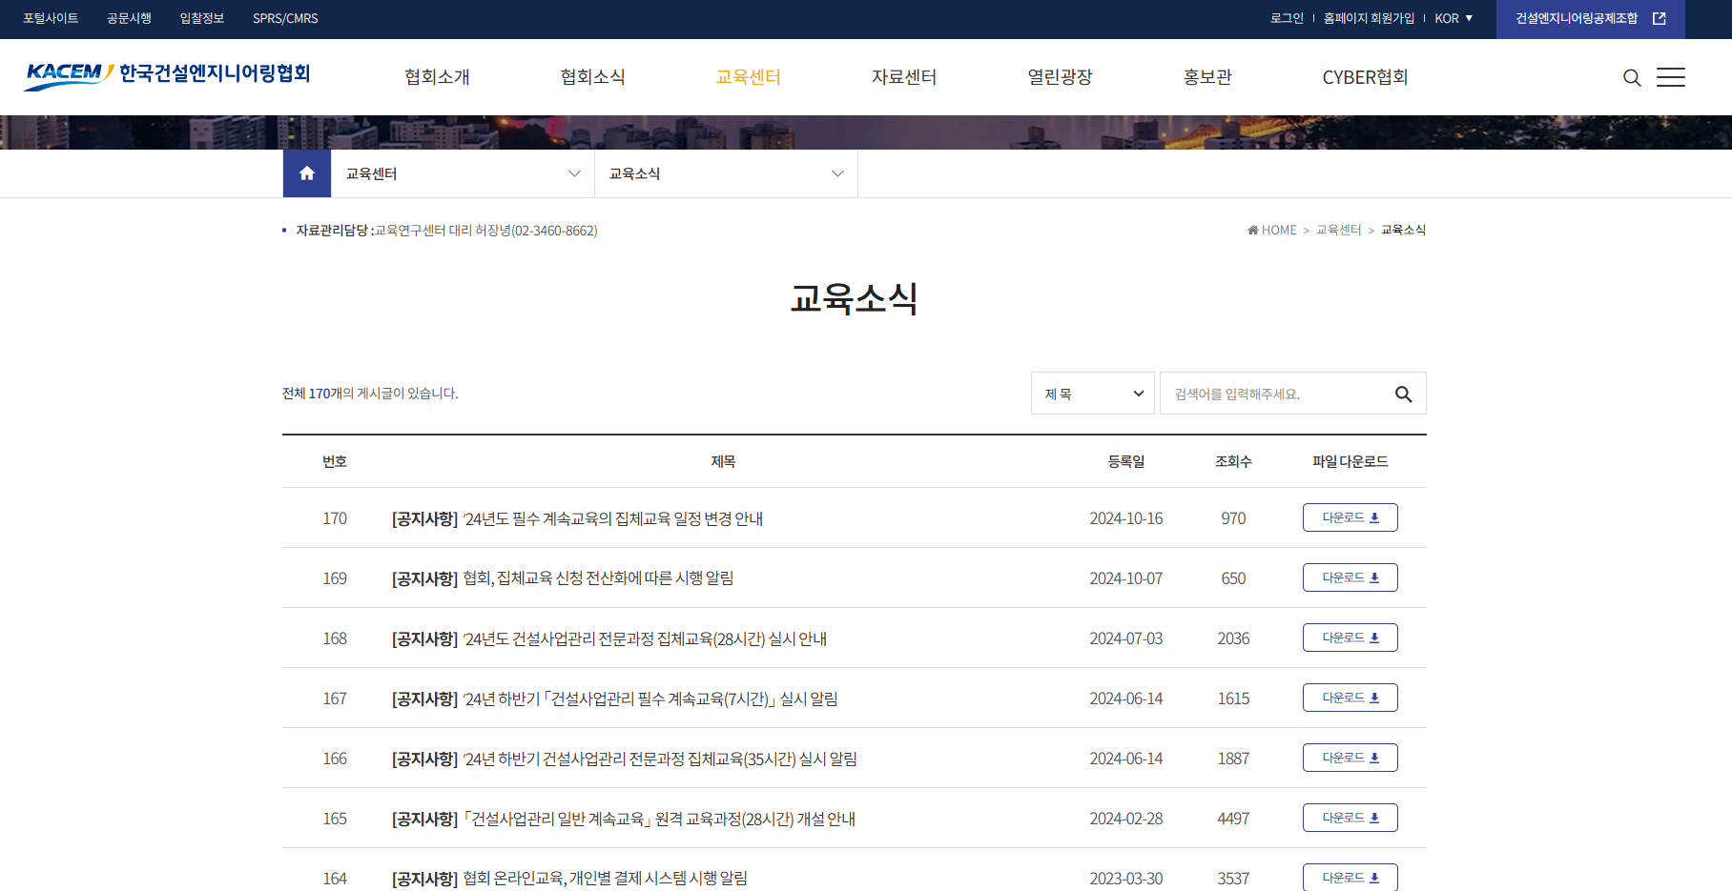Click the KACEM association logo
The image size is (1732, 891).
click(167, 75)
